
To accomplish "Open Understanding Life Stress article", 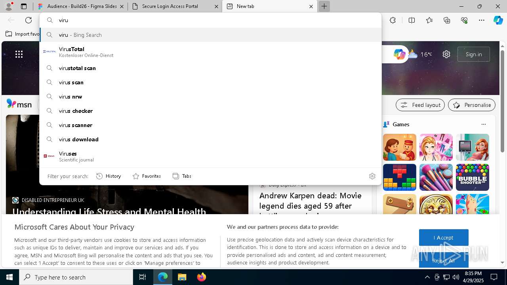I will tap(109, 211).
